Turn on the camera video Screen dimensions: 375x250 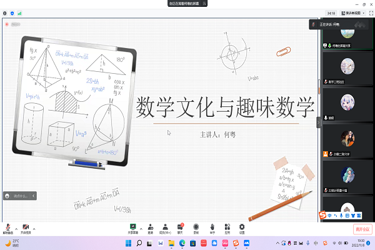coord(26,226)
